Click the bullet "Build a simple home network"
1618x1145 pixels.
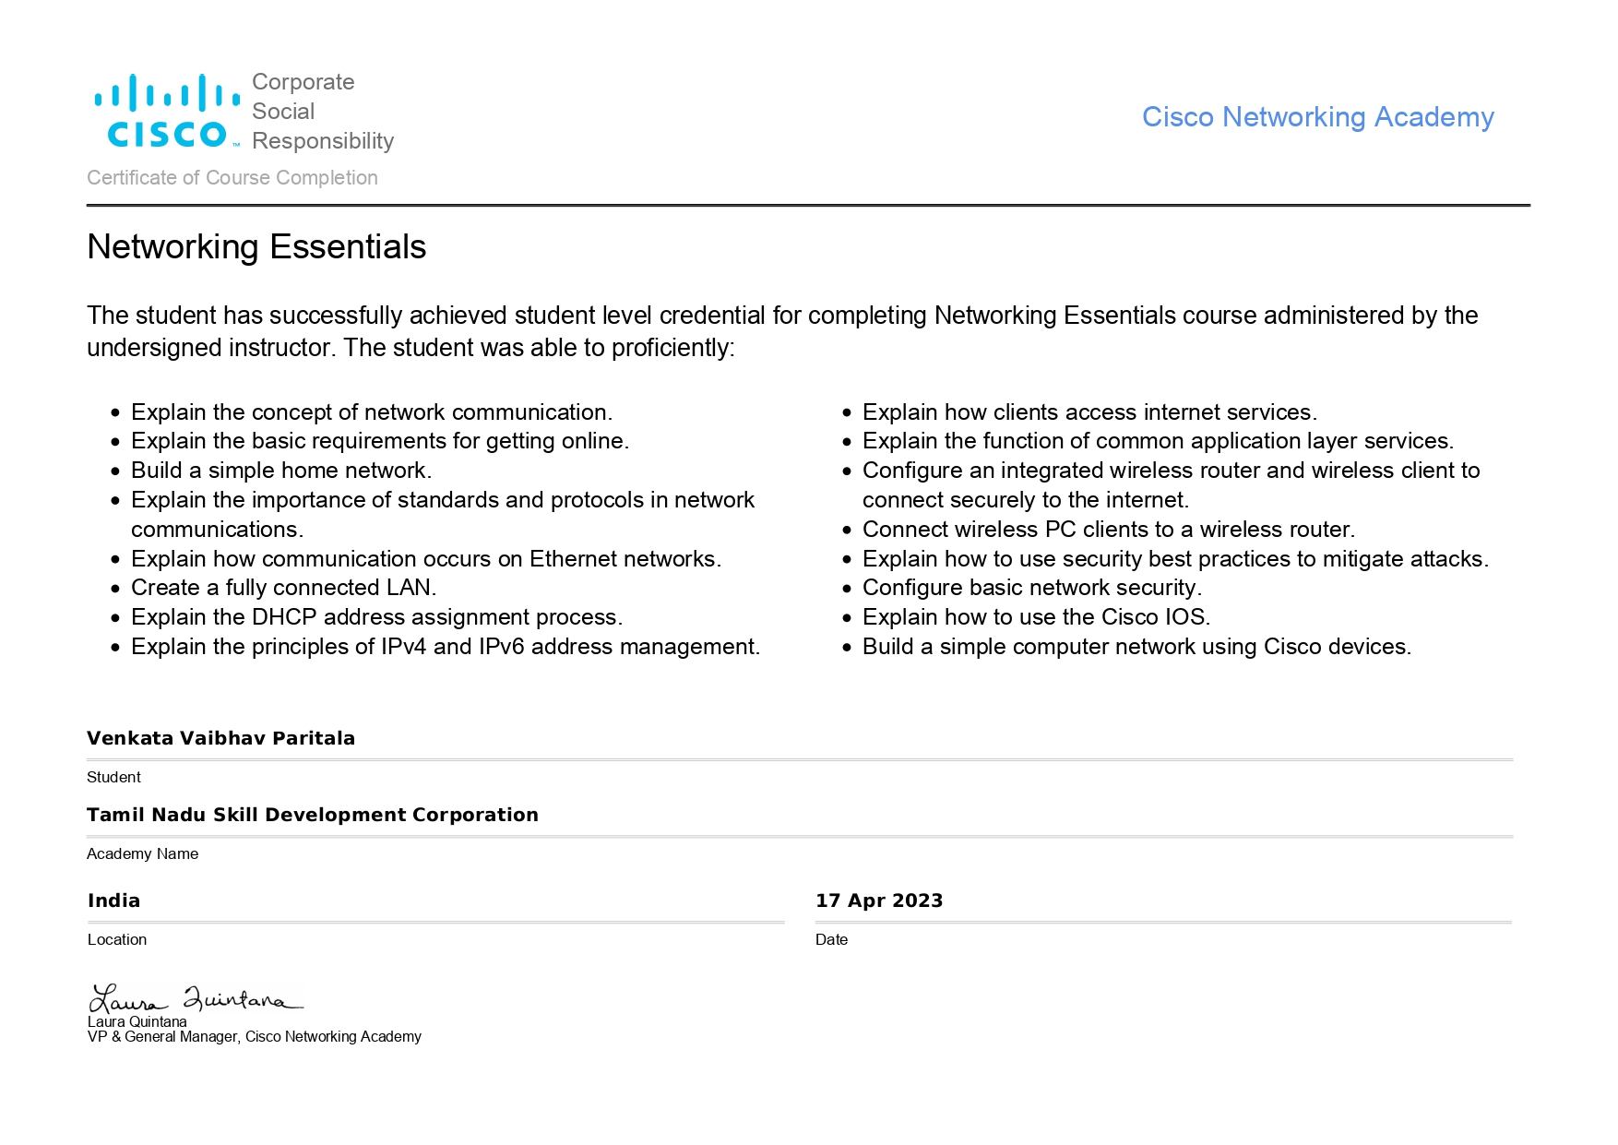pyautogui.click(x=280, y=471)
